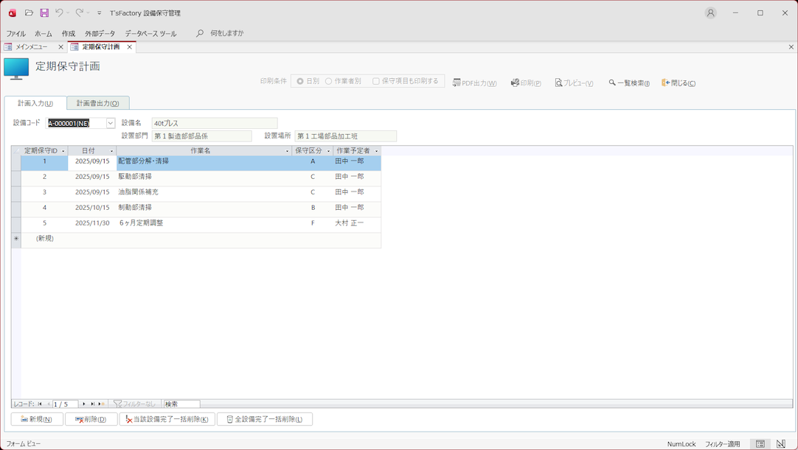Click the Open folder icon in title bar
Screen dimensions: 798x450
point(29,13)
